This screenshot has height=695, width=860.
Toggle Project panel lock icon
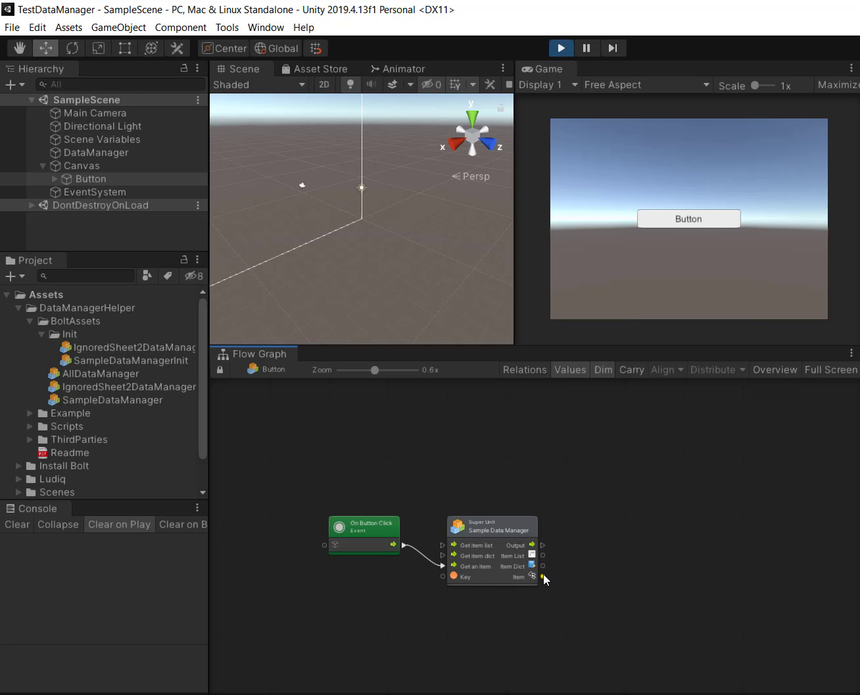(x=184, y=259)
